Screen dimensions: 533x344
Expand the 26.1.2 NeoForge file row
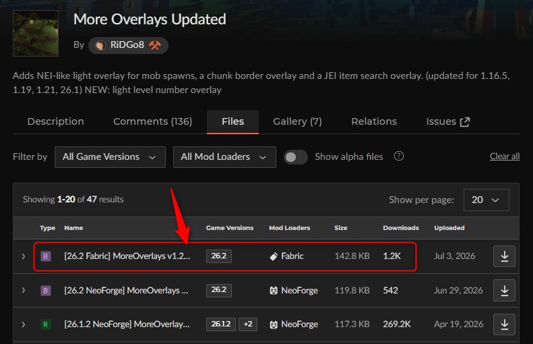(23, 324)
